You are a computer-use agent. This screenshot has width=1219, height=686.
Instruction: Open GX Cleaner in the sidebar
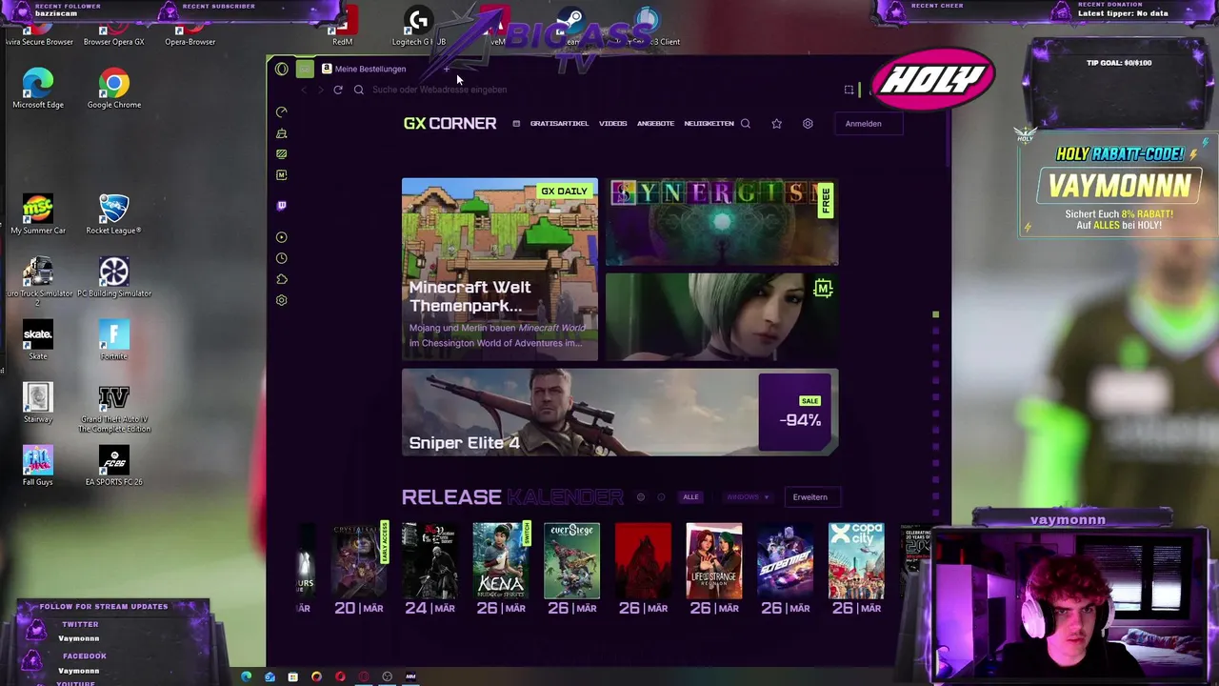pyautogui.click(x=282, y=133)
